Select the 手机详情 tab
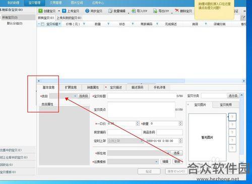252x184 pixels. 159,87
